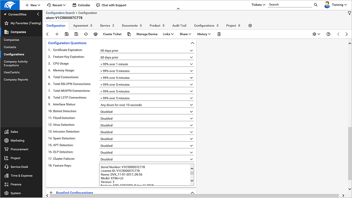Open help with the question mark icon
Image resolution: width=352 pixels, height=198 pixels.
point(328,34)
